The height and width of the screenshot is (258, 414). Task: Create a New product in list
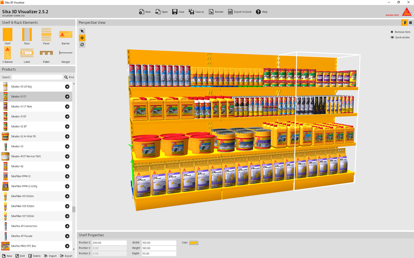tap(7, 256)
